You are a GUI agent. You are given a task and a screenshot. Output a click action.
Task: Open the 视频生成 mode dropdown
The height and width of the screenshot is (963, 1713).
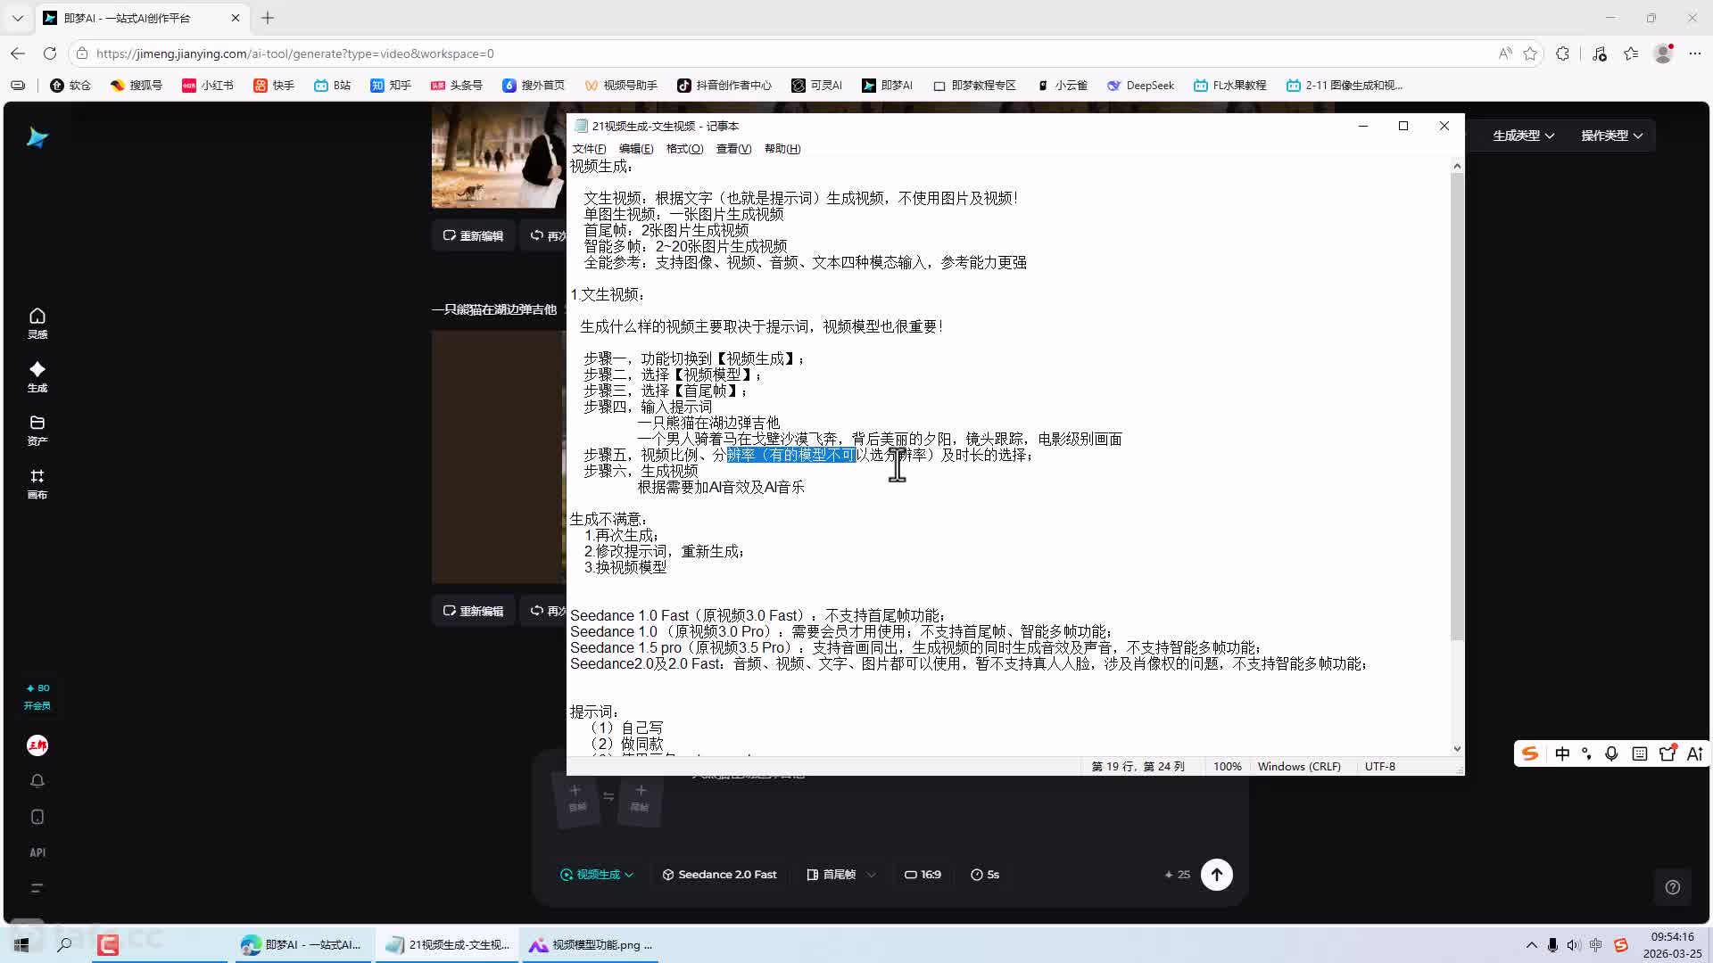(x=597, y=875)
